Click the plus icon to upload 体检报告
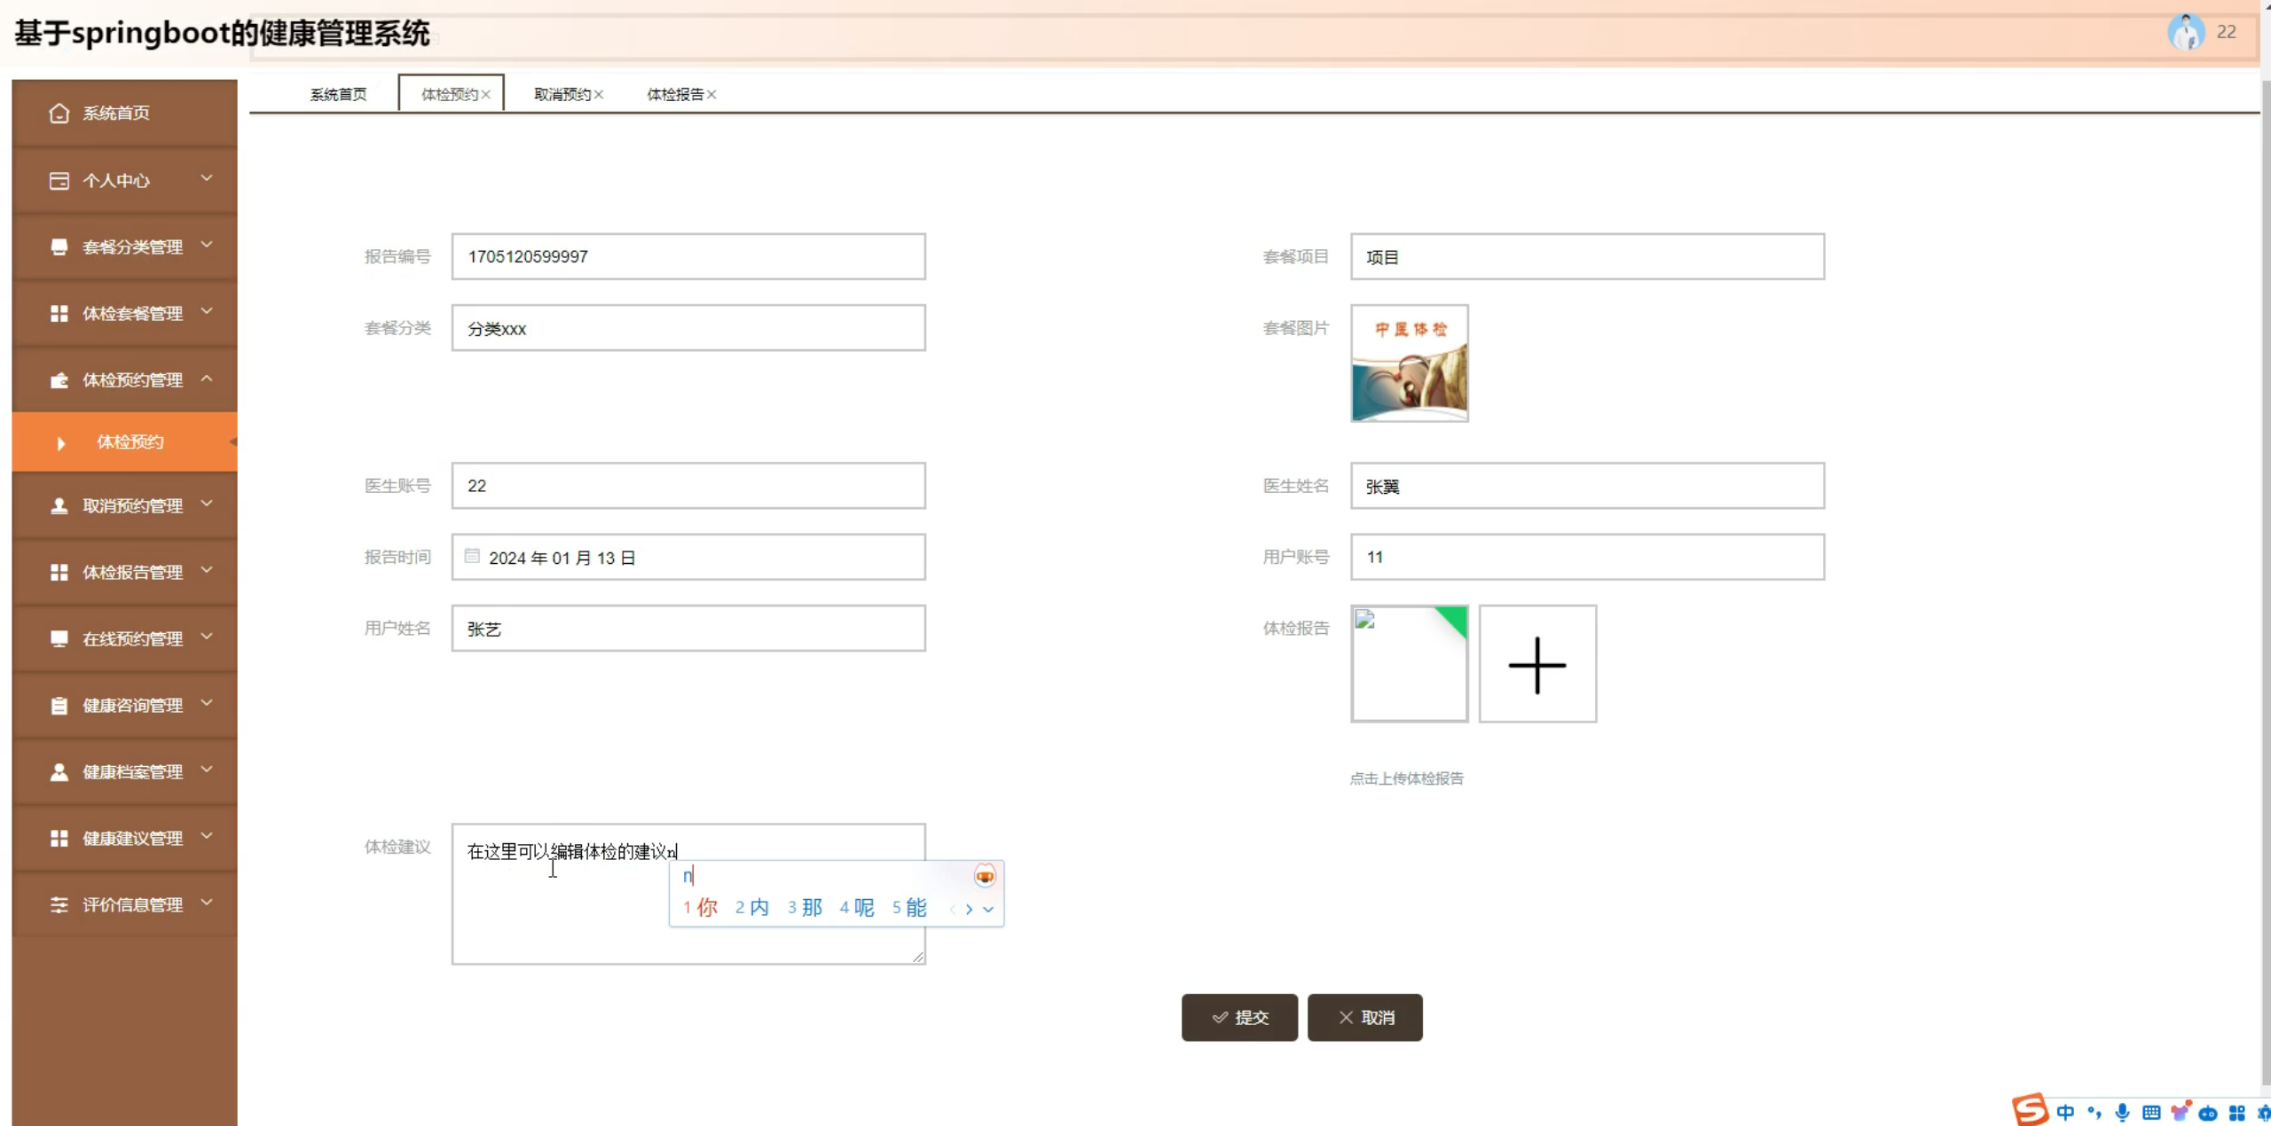The image size is (2271, 1126). click(1536, 664)
